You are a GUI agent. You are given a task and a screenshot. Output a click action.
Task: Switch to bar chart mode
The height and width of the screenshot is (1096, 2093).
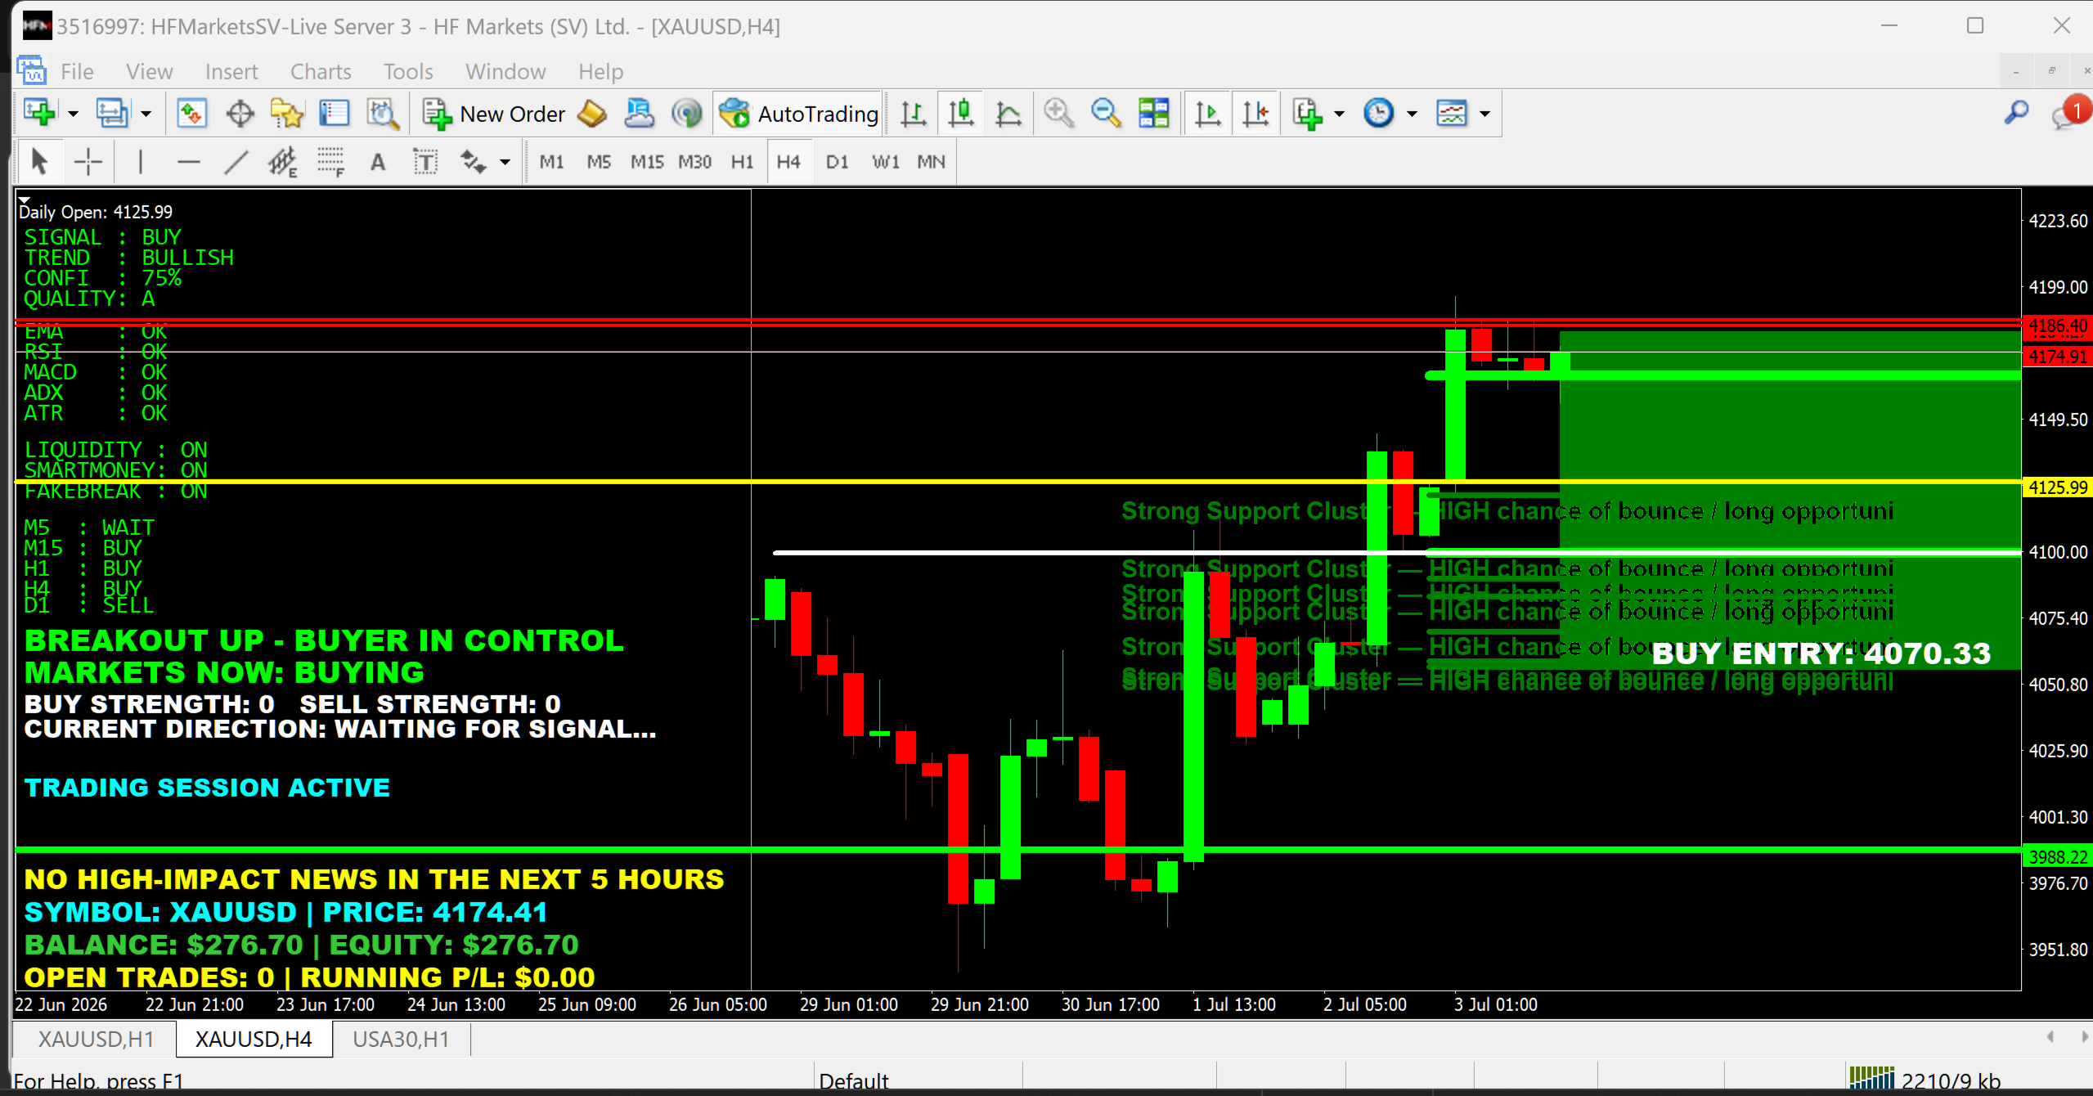tap(913, 113)
